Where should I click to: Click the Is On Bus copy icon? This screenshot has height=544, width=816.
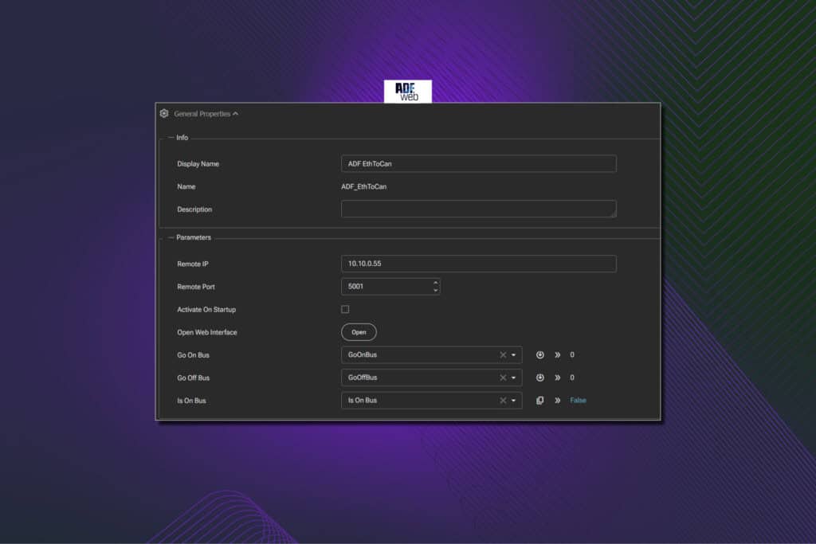540,401
